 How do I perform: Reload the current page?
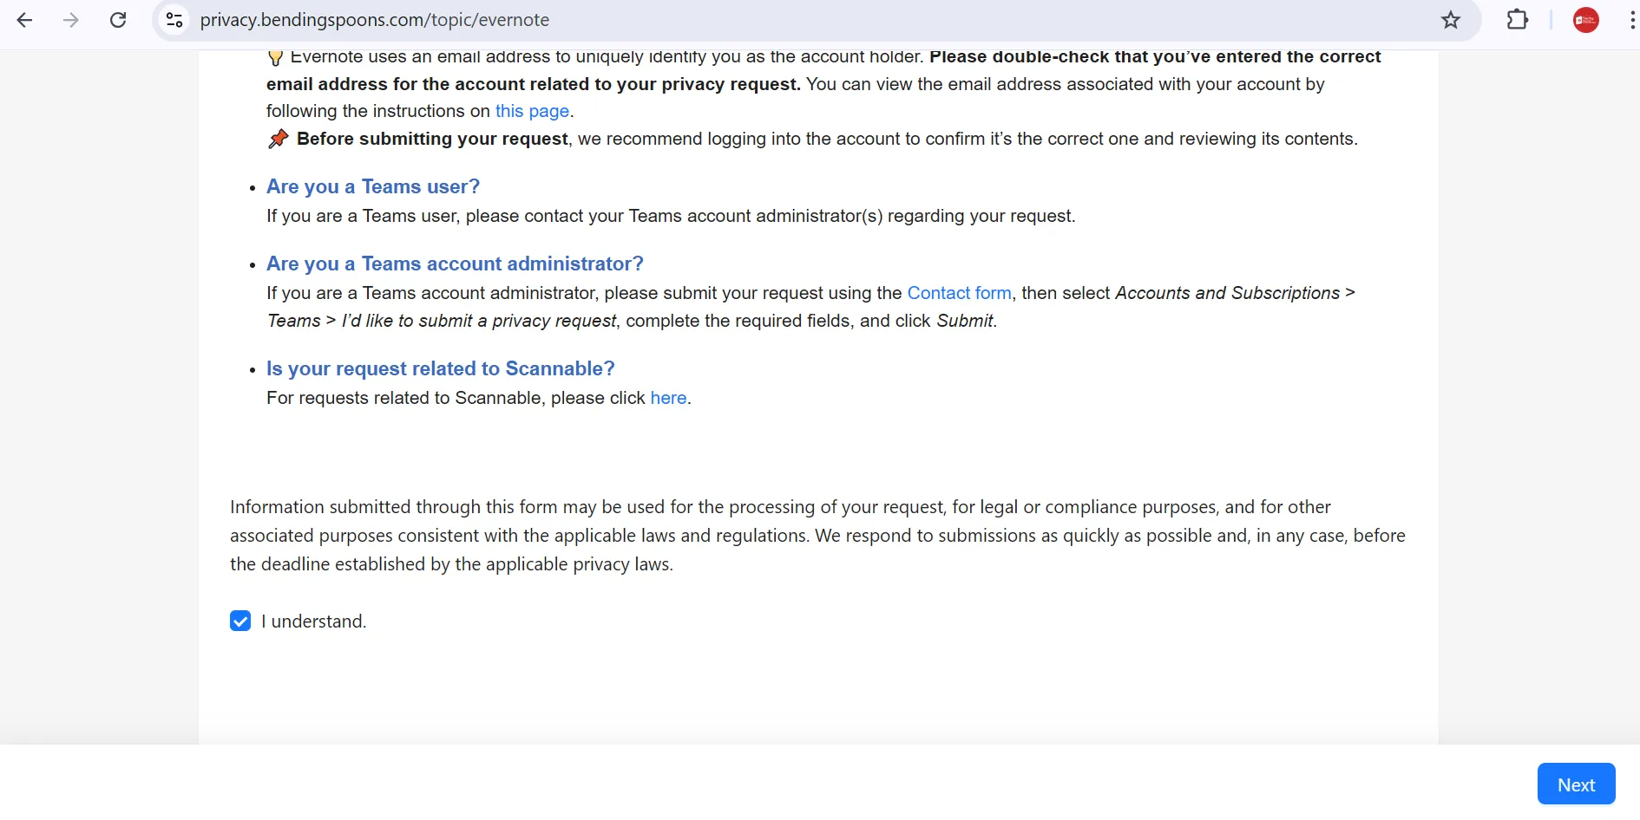(118, 20)
